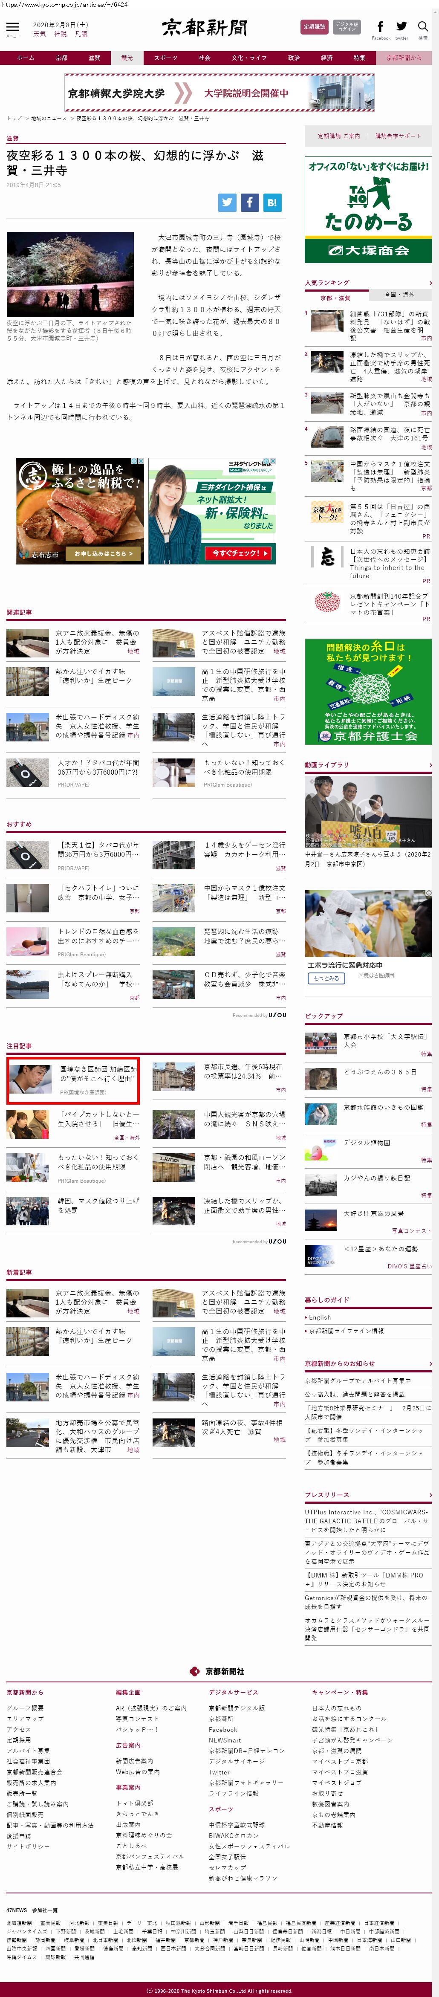Expand プレスリリース section arrow
This screenshot has width=439, height=1997.
(430, 1495)
